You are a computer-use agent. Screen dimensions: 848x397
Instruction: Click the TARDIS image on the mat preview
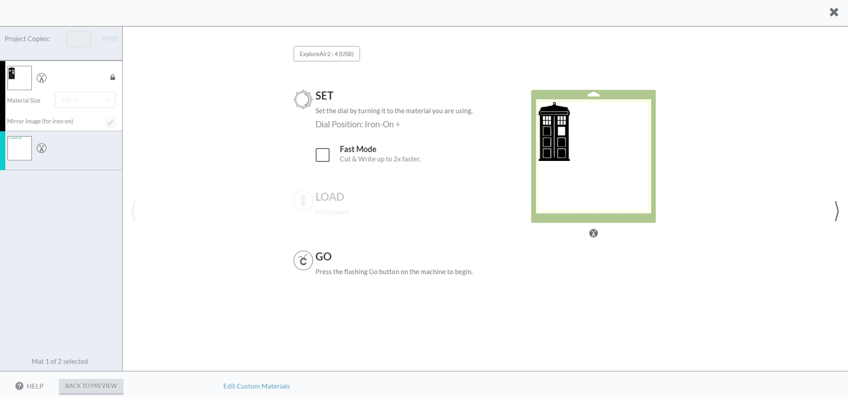click(x=554, y=132)
